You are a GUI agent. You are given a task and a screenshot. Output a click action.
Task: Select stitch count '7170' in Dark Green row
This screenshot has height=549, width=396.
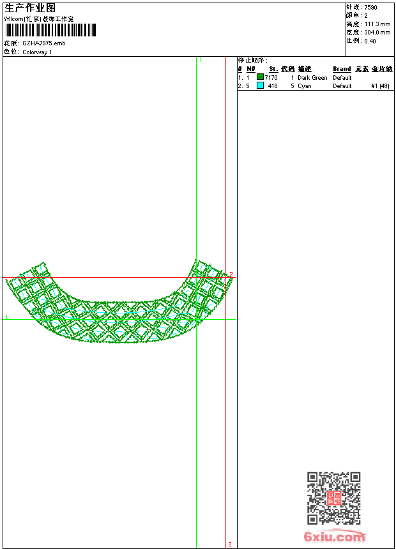coord(271,78)
